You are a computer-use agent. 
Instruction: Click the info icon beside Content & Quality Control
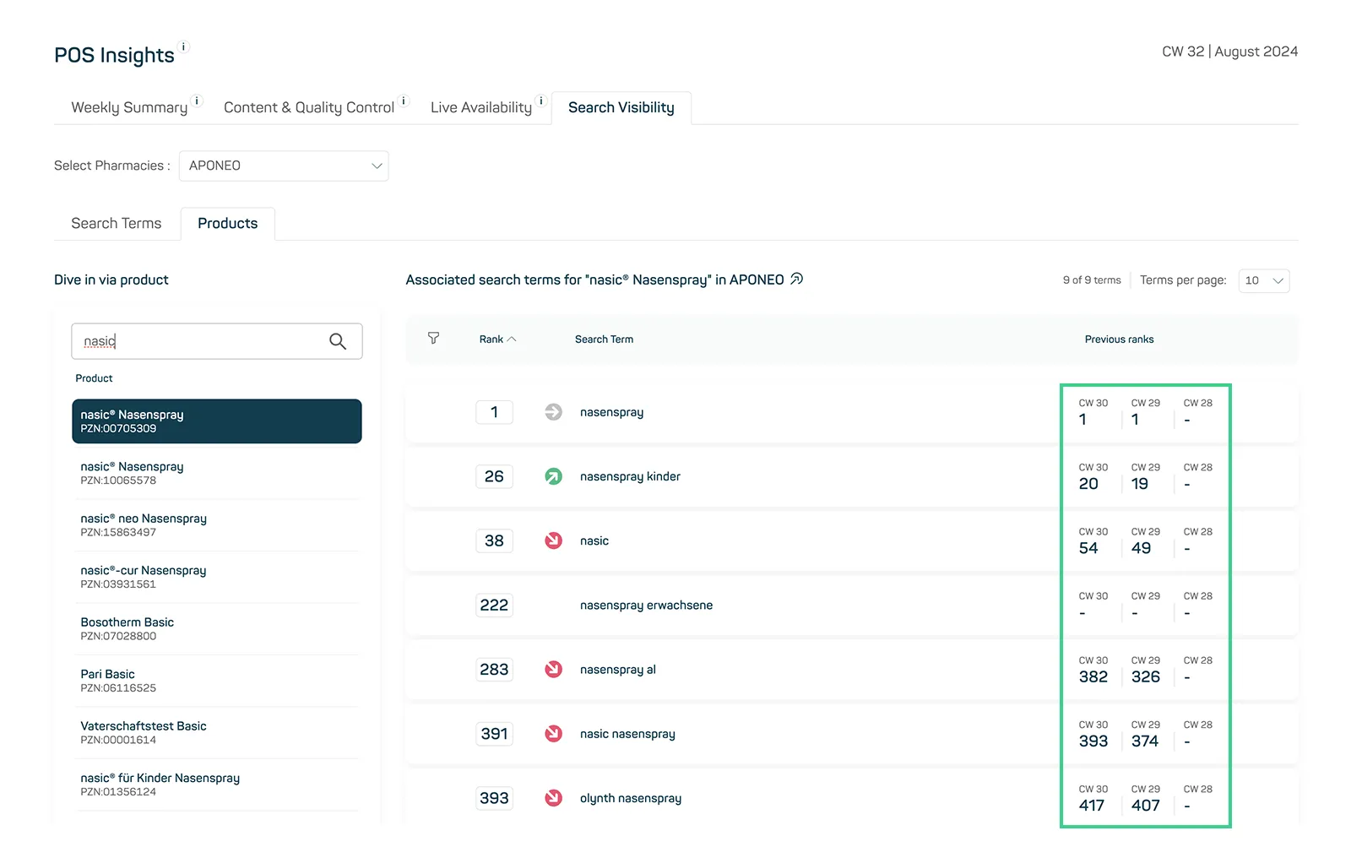coord(404,100)
